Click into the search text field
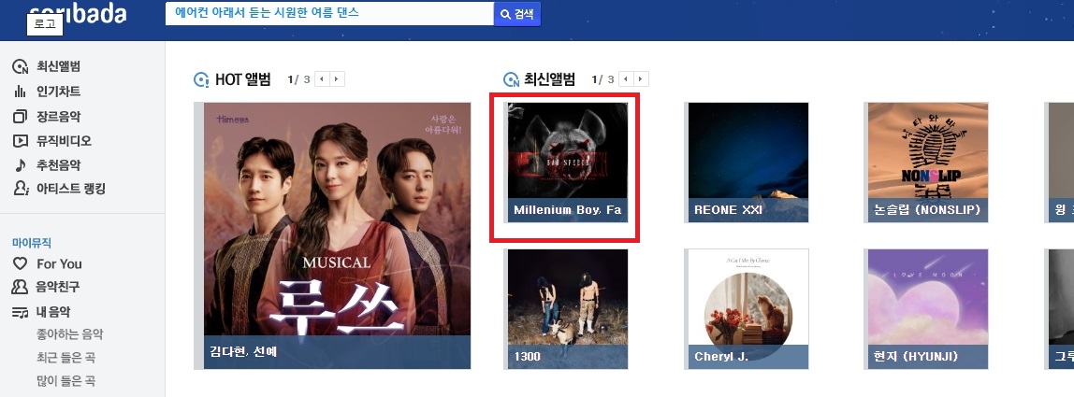 click(x=329, y=14)
